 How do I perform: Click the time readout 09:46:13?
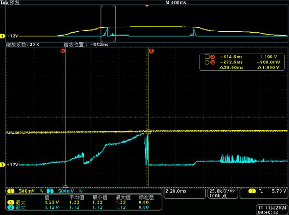(x=268, y=212)
